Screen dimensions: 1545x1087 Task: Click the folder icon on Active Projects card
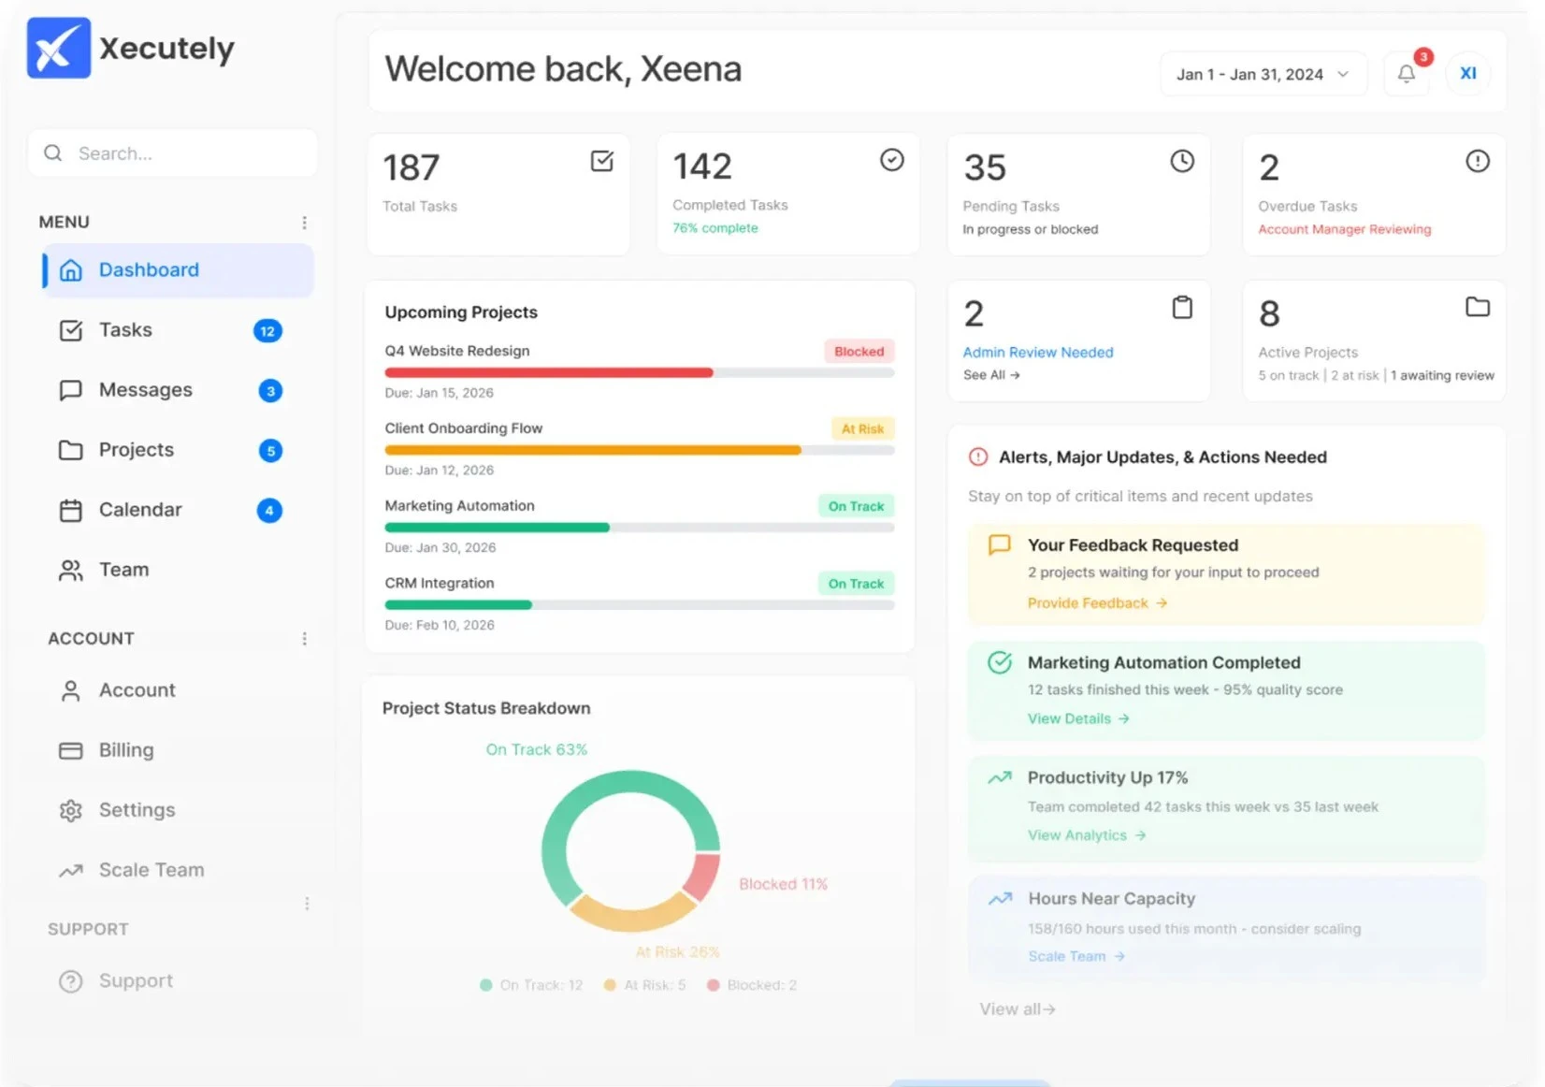(1477, 306)
